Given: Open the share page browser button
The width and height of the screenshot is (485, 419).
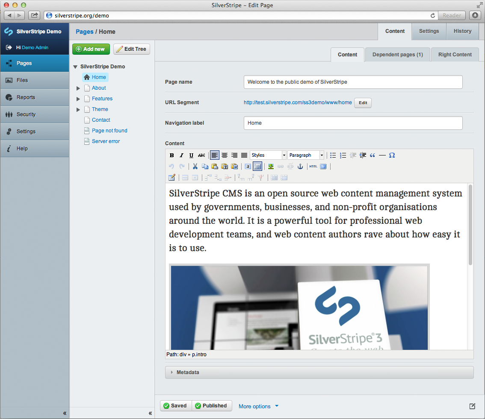Looking at the screenshot, I should click(34, 15).
